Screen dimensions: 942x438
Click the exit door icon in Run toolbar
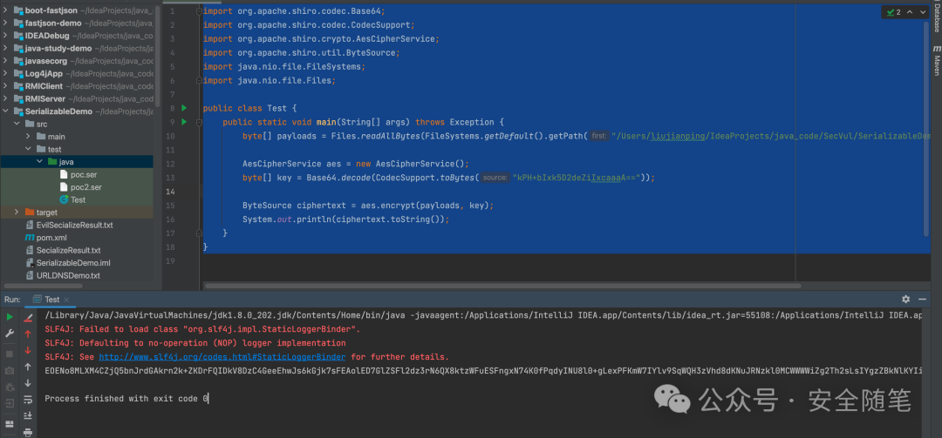pos(10,404)
